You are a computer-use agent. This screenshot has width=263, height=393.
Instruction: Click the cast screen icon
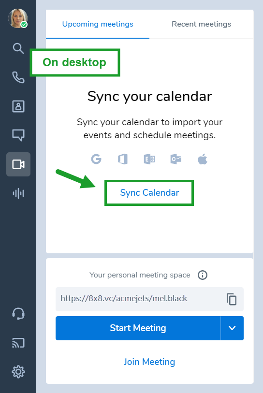[18, 343]
